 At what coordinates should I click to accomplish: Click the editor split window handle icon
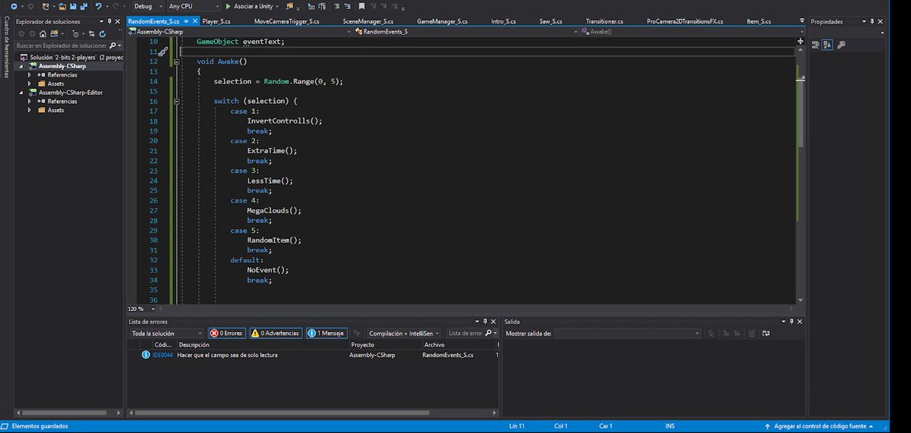[x=800, y=41]
